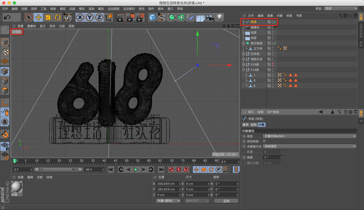Add a camera object from toolbar
The width and height of the screenshot is (364, 210).
[x=210, y=17]
